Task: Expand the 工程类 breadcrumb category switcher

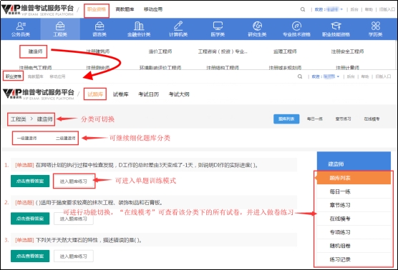Action: click(x=19, y=119)
